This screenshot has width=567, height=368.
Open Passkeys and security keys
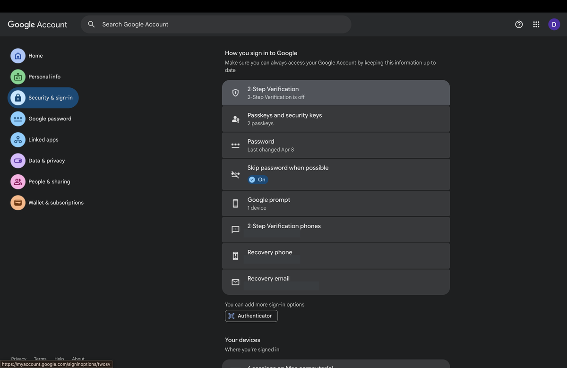coord(336,119)
